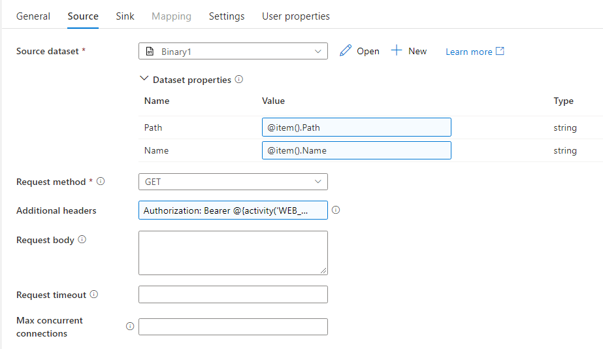Create a New source dataset
This screenshot has height=349, width=603.
pyautogui.click(x=417, y=51)
